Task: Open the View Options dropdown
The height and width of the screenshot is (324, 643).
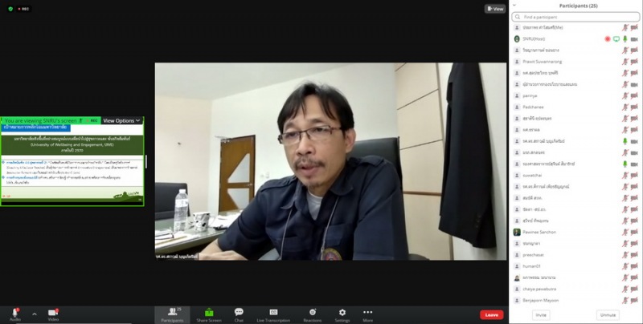Action: [x=121, y=120]
